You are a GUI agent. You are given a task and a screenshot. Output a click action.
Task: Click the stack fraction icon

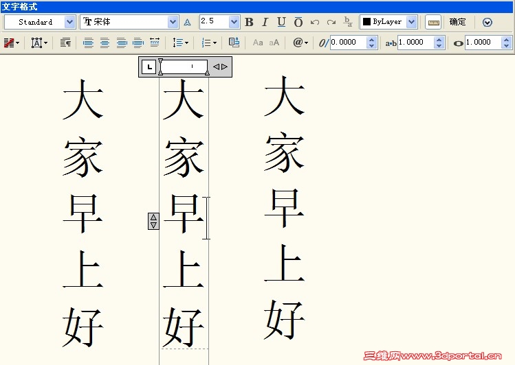pos(348,22)
